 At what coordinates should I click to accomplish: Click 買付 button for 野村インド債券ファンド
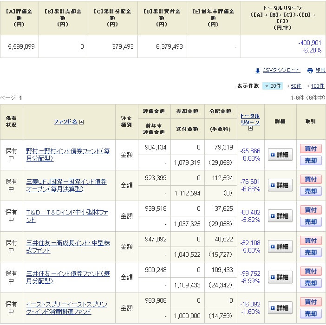[x=311, y=149]
